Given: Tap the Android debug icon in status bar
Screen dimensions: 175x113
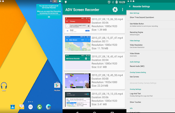Looking at the screenshot, I should pos(66,2).
